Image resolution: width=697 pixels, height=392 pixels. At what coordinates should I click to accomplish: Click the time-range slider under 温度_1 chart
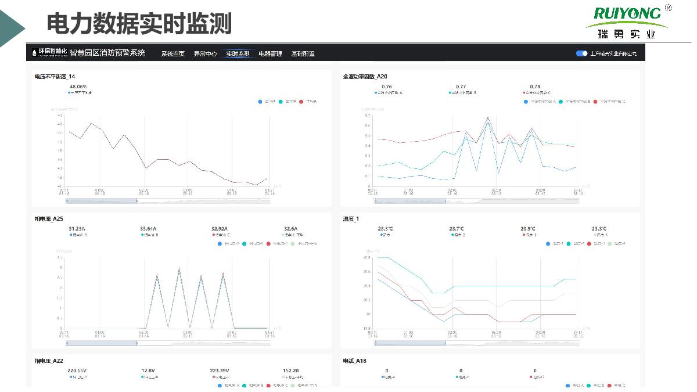tap(477, 343)
